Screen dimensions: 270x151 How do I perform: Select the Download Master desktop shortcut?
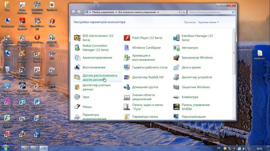tap(37, 121)
